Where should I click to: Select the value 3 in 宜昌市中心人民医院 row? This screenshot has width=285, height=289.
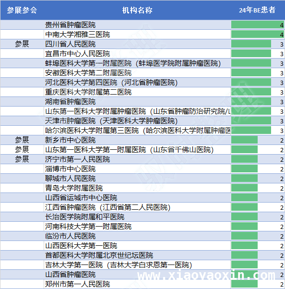click(x=282, y=54)
